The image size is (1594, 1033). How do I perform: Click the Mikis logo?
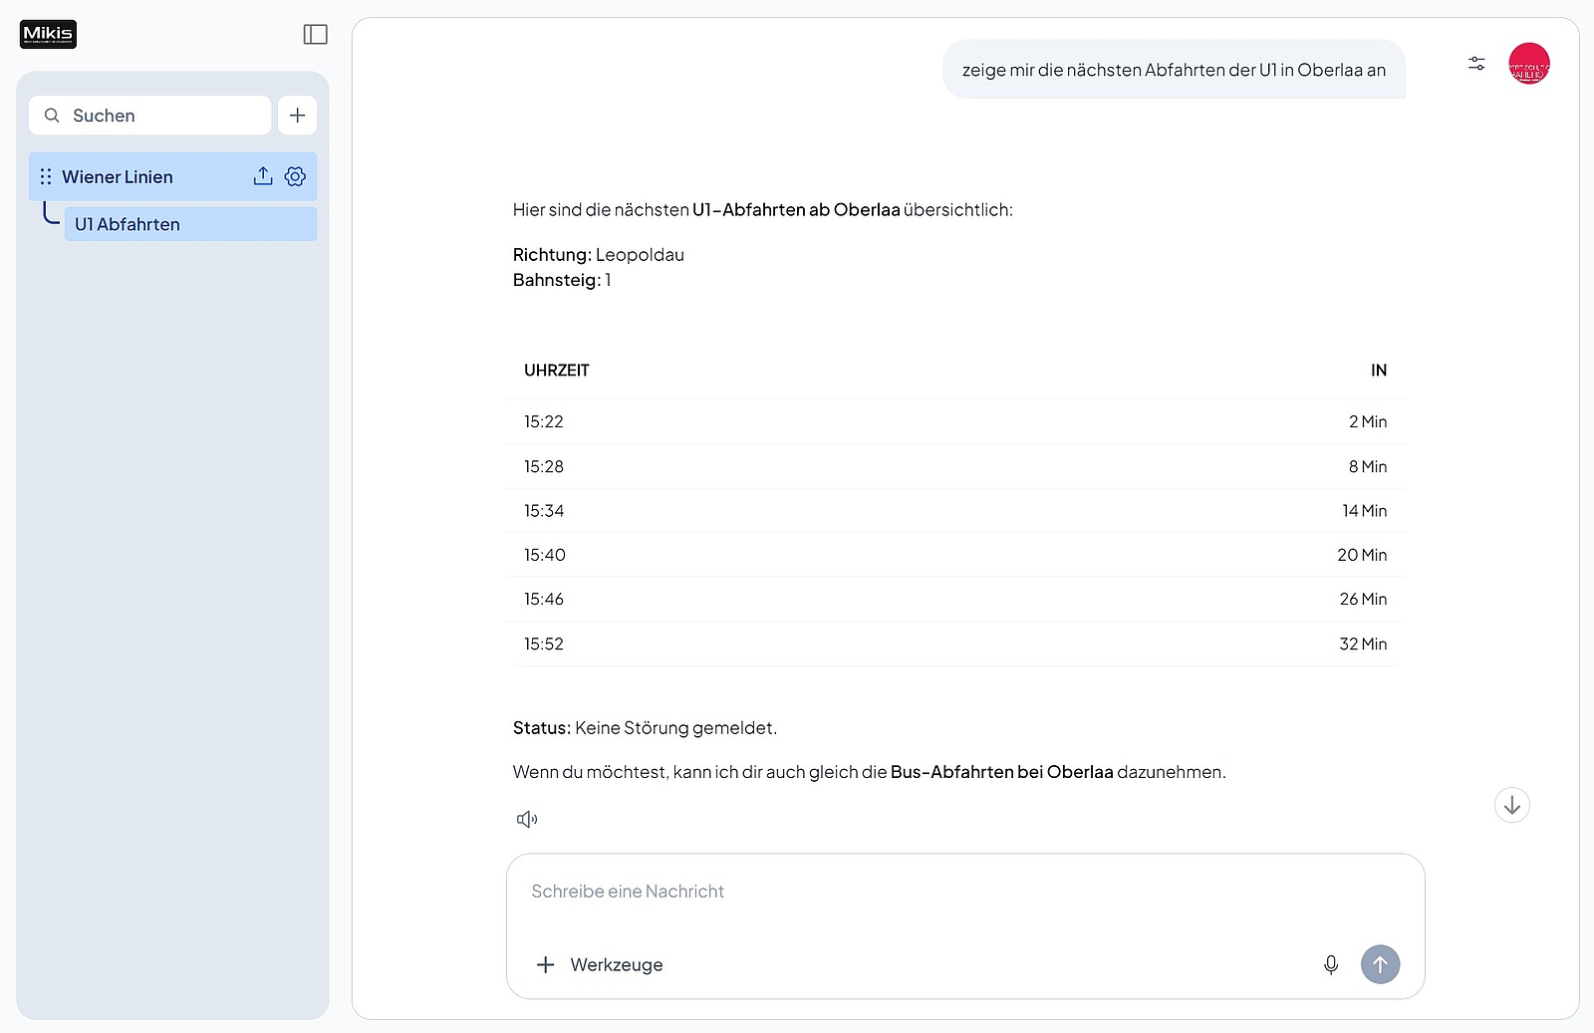click(x=48, y=35)
